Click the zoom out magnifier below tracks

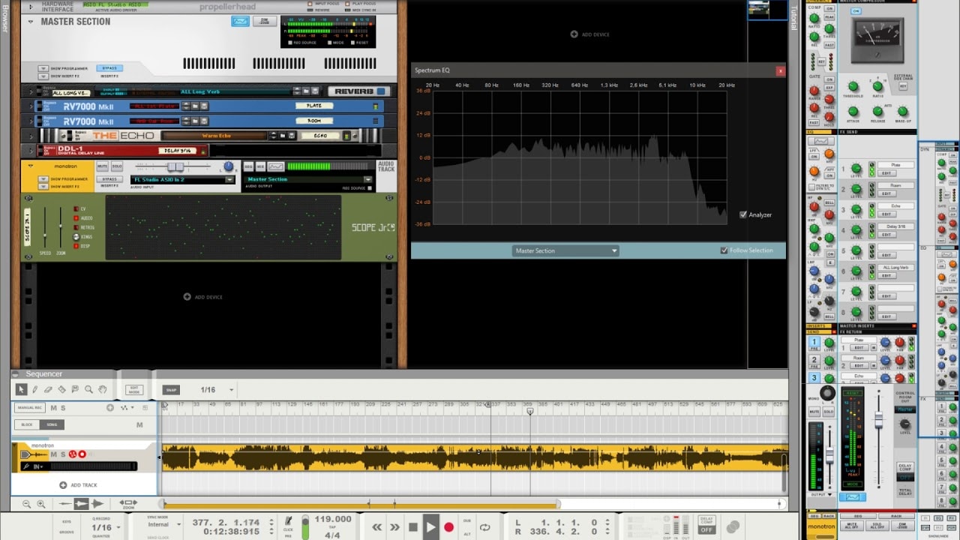(x=27, y=504)
